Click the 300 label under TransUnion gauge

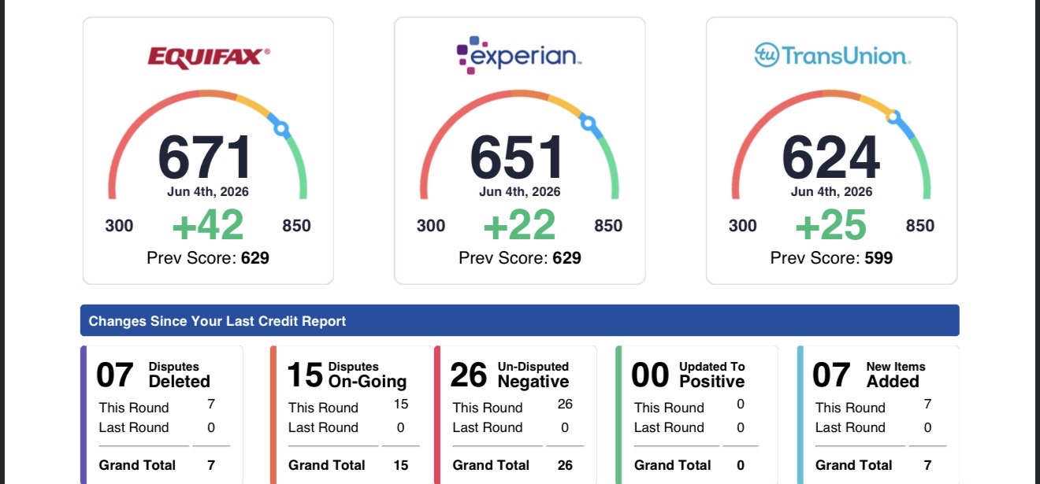pyautogui.click(x=743, y=226)
